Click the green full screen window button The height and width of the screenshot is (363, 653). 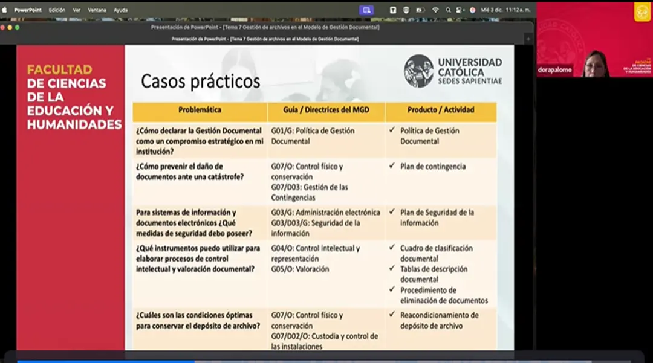(17, 27)
